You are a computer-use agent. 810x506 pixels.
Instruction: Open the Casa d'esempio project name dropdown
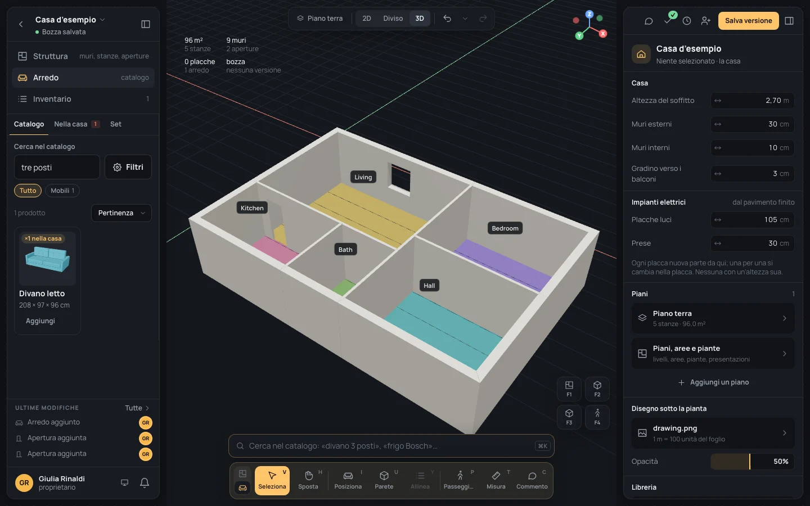[x=70, y=20]
